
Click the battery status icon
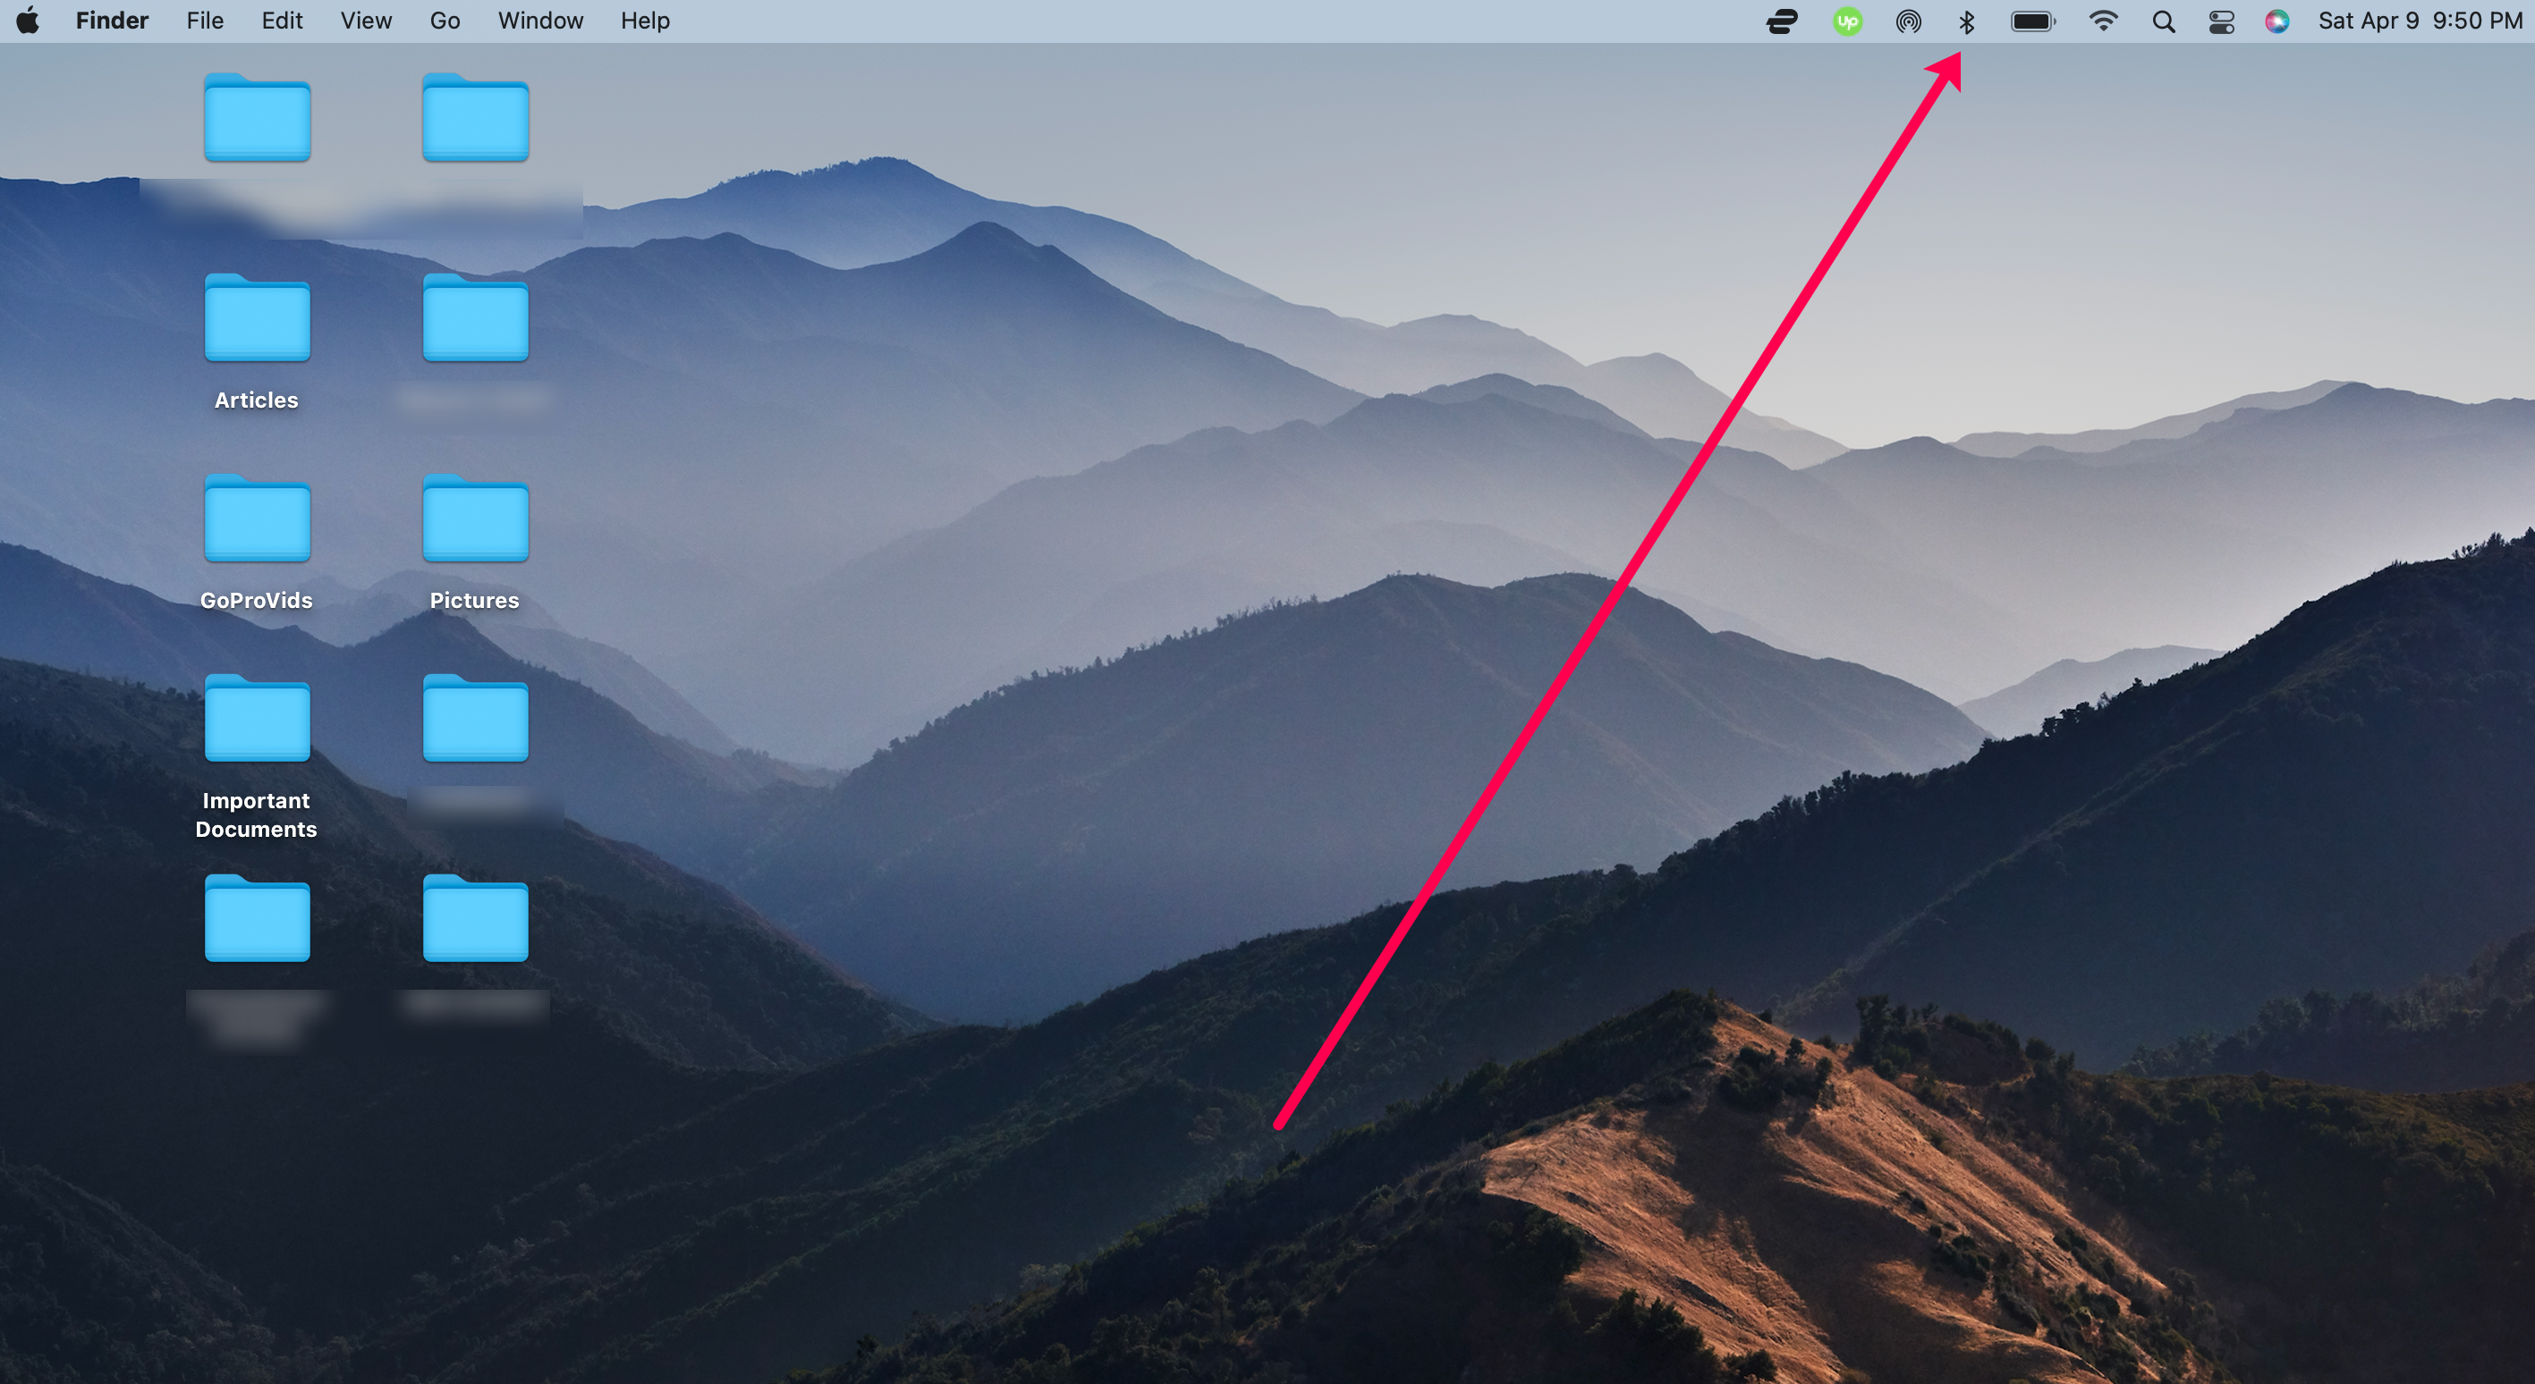[2032, 21]
